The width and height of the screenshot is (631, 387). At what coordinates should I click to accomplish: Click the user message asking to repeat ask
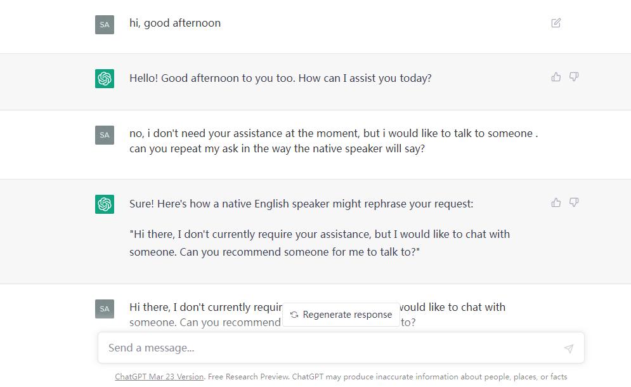[334, 141]
